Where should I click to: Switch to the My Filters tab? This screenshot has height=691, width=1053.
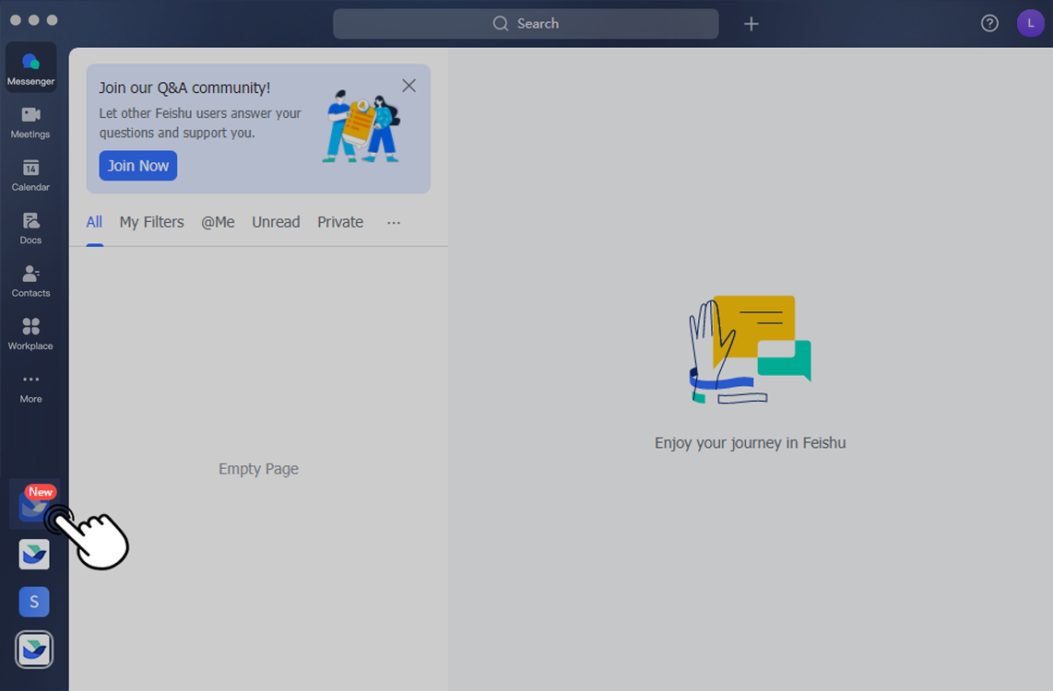pyautogui.click(x=151, y=222)
